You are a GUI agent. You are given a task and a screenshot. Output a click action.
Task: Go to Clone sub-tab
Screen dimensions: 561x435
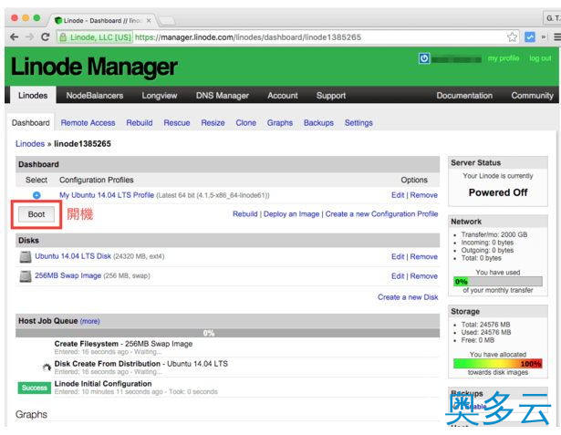pyautogui.click(x=245, y=123)
